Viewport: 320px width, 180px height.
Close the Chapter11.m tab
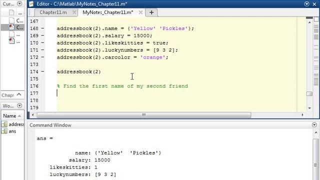pos(74,12)
